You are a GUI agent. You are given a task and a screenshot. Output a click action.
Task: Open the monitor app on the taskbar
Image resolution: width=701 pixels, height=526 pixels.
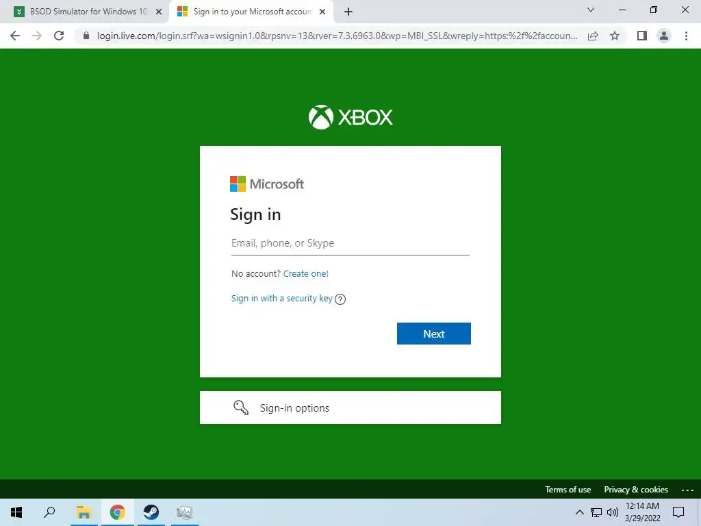185,512
